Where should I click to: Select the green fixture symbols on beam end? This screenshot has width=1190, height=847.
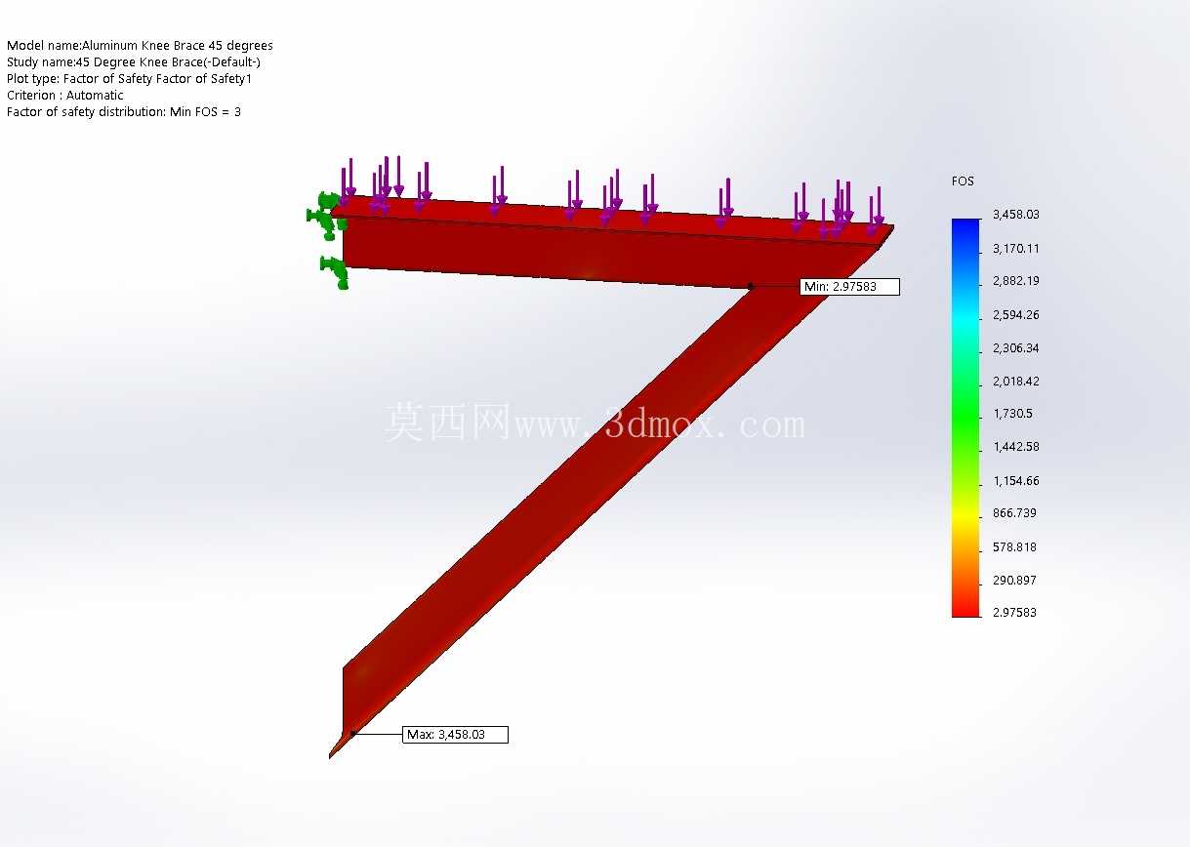(328, 239)
